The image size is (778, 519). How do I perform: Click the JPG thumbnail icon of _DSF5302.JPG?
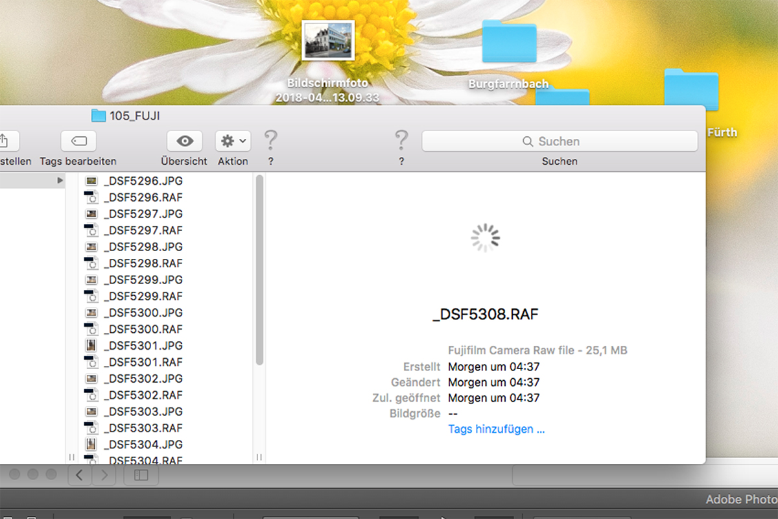(91, 378)
